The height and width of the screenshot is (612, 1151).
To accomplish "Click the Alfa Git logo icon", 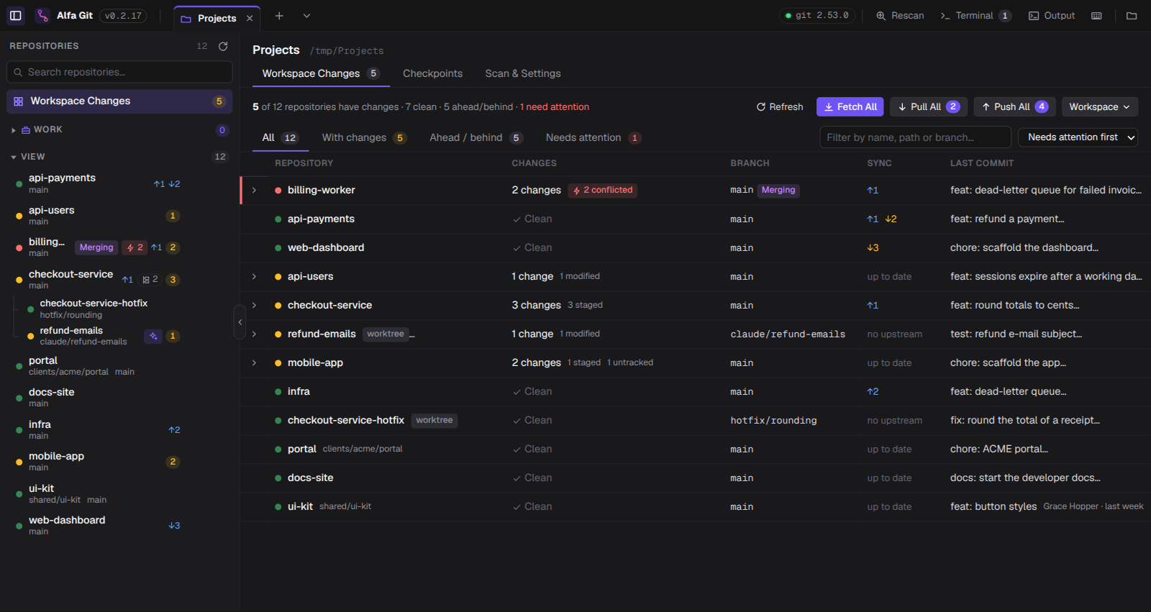I will point(42,16).
